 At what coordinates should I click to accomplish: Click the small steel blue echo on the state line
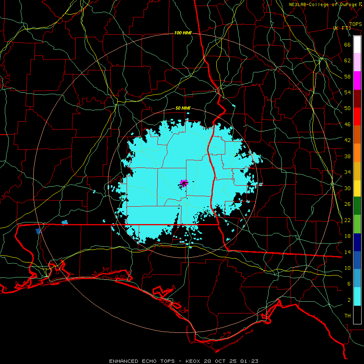[65, 222]
